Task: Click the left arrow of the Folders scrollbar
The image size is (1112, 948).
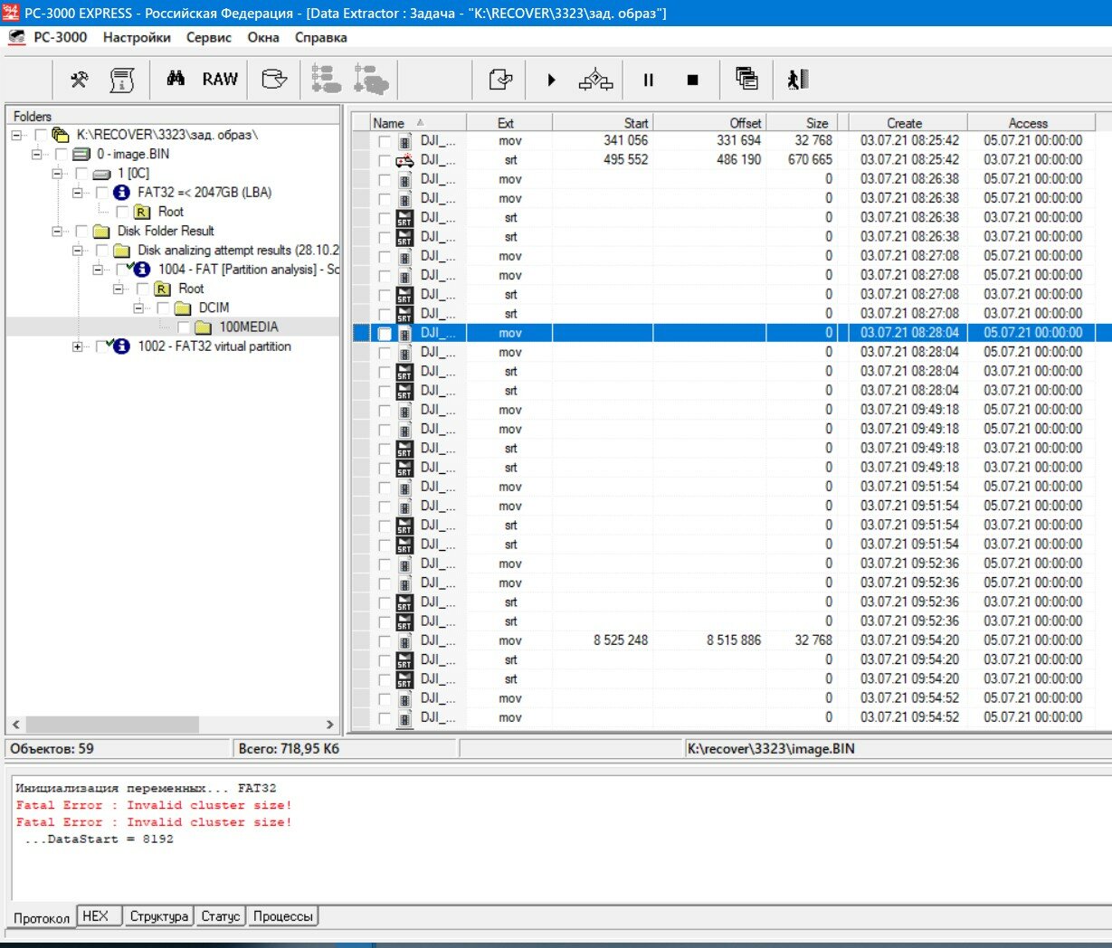Action: click(x=15, y=725)
